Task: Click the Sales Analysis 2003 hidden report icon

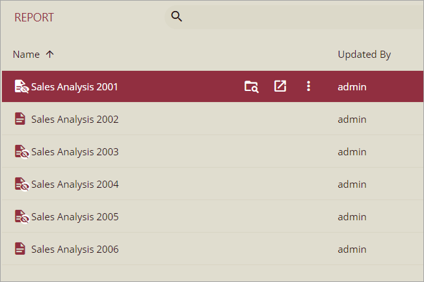Action: click(21, 152)
